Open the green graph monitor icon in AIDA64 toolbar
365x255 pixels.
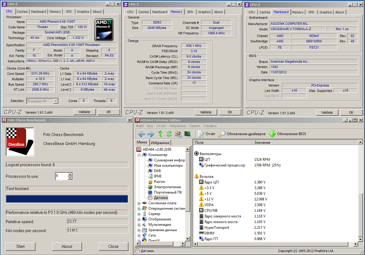(187, 134)
